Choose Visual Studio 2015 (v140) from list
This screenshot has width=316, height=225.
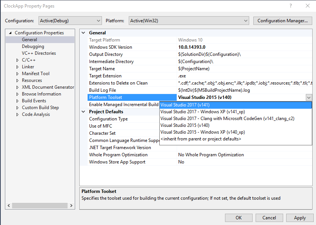pos(236,125)
